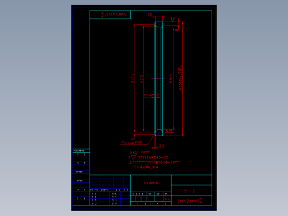Click the upper hatched ring cross-section
The height and width of the screenshot is (216, 288).
click(x=158, y=25)
